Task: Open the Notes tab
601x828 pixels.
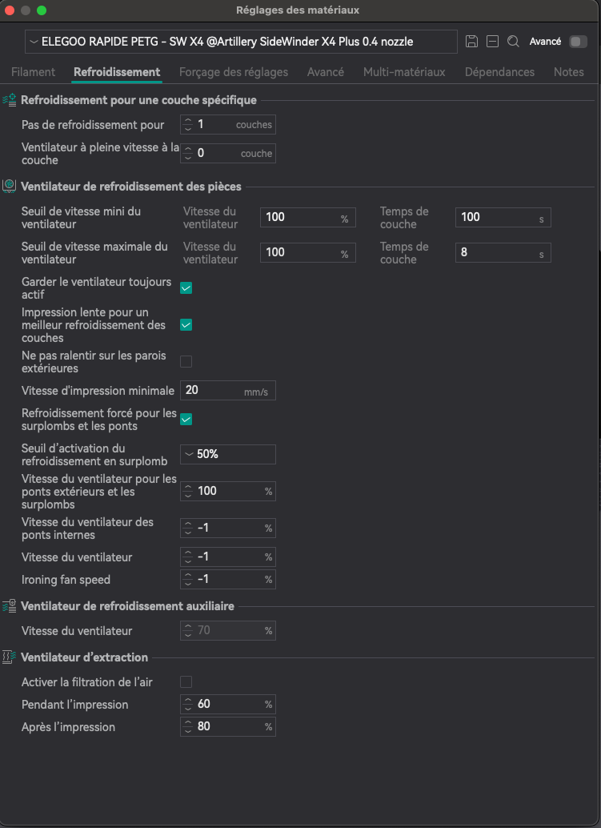Action: pyautogui.click(x=568, y=72)
